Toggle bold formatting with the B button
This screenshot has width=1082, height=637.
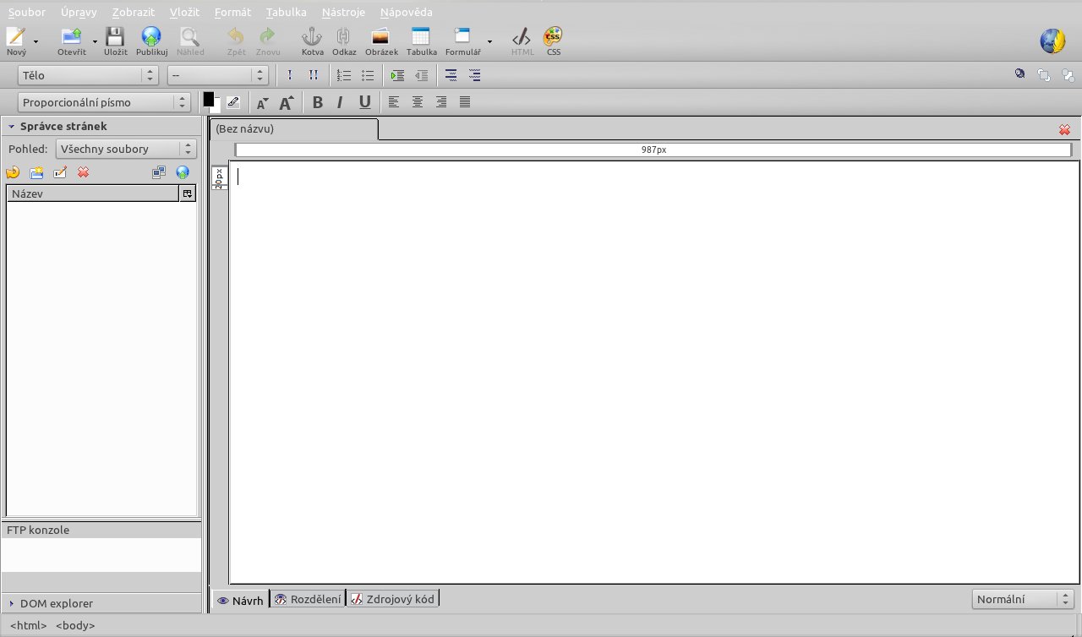tap(318, 102)
